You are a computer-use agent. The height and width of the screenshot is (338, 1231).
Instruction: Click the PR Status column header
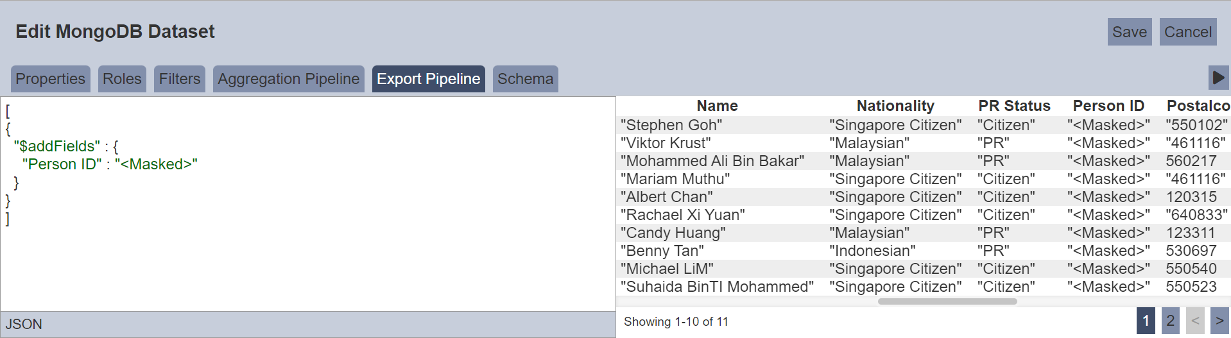[x=1013, y=106]
